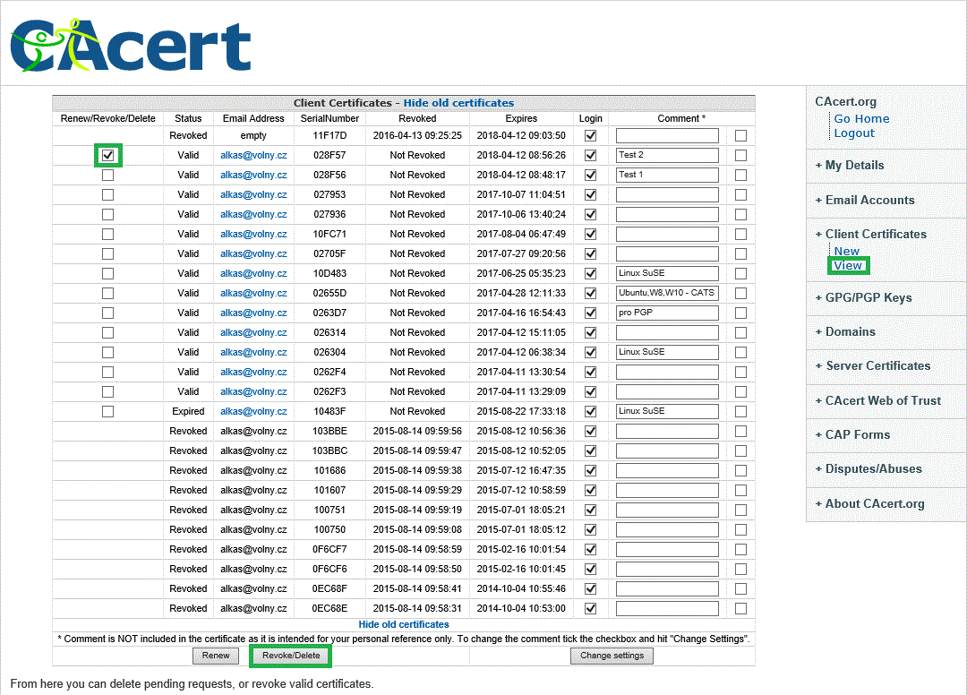Expand the Email Accounts section
967x695 pixels.
(869, 200)
